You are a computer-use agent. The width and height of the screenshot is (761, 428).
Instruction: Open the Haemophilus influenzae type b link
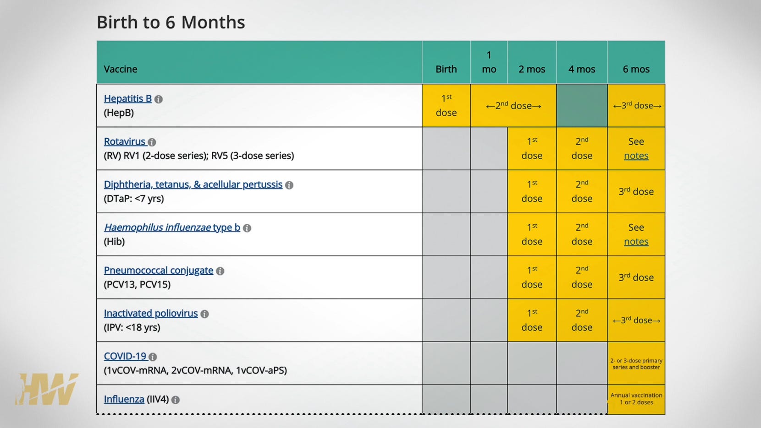pyautogui.click(x=172, y=227)
